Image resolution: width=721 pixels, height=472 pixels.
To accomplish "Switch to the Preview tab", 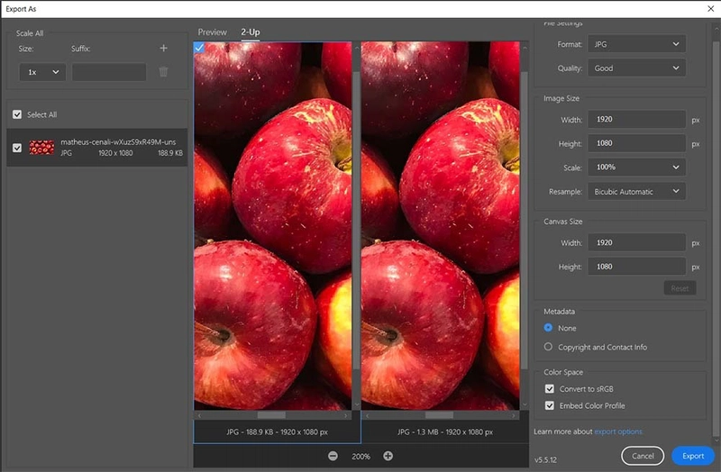I will pyautogui.click(x=212, y=32).
